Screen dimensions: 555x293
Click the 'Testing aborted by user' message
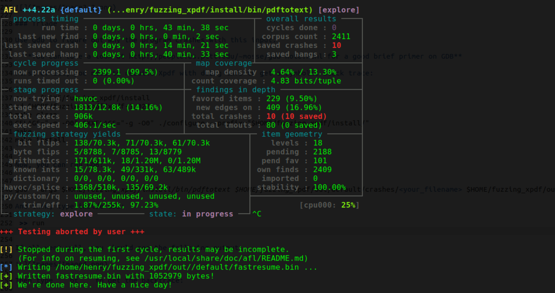(x=81, y=232)
